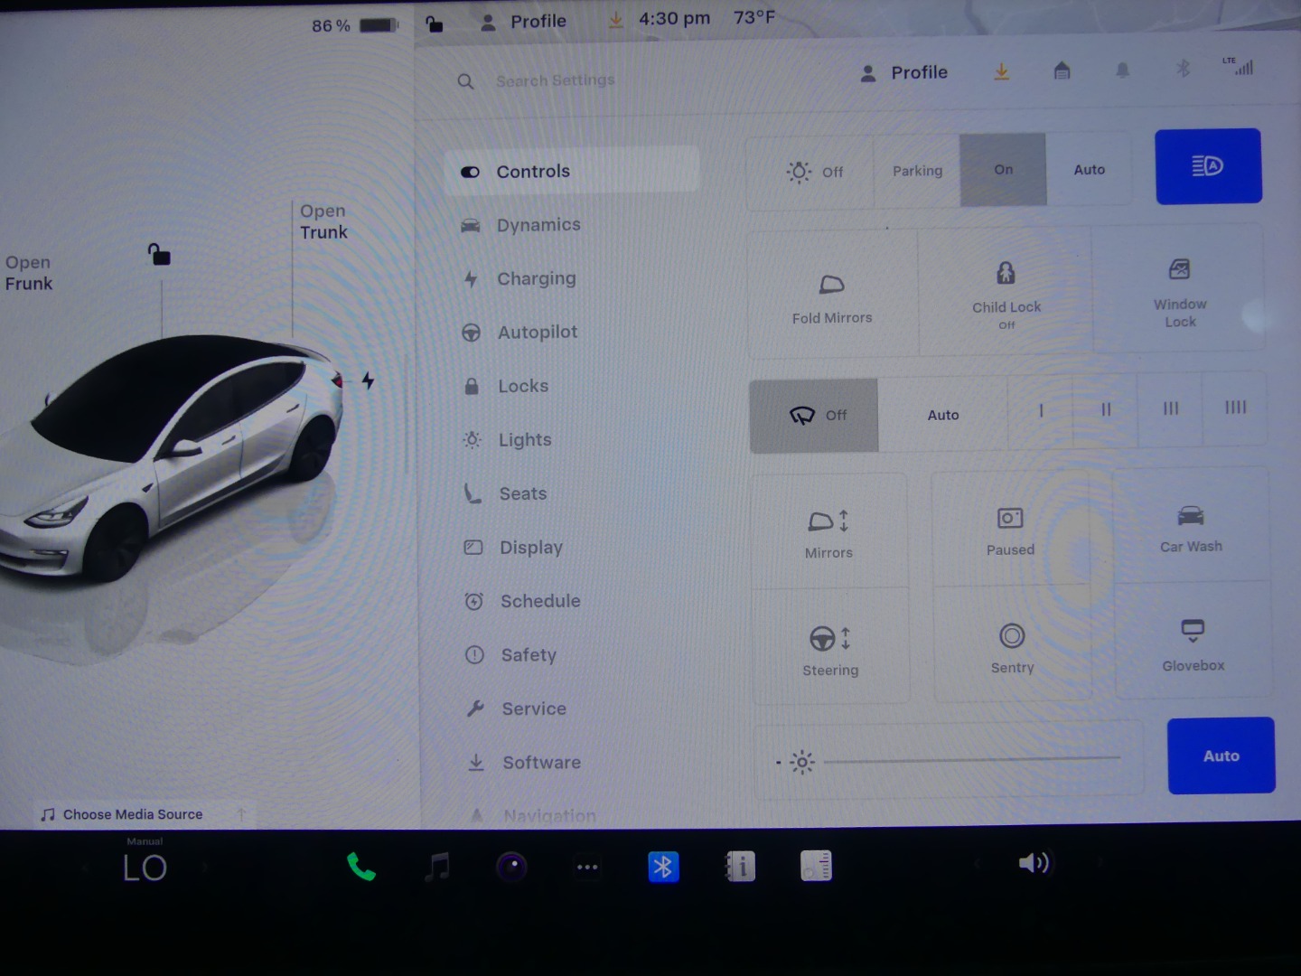The image size is (1301, 976).
Task: Tap the notification bell icon
Action: [x=1122, y=70]
